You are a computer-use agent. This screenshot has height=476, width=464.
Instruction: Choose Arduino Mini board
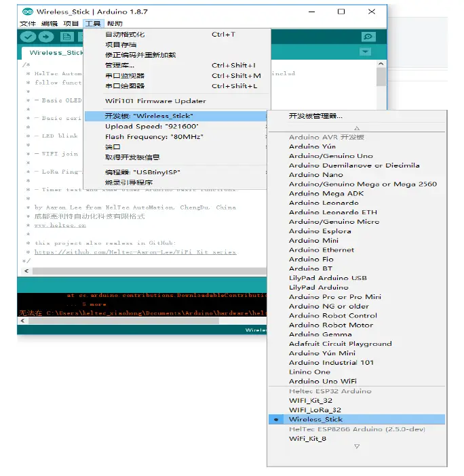point(357,241)
